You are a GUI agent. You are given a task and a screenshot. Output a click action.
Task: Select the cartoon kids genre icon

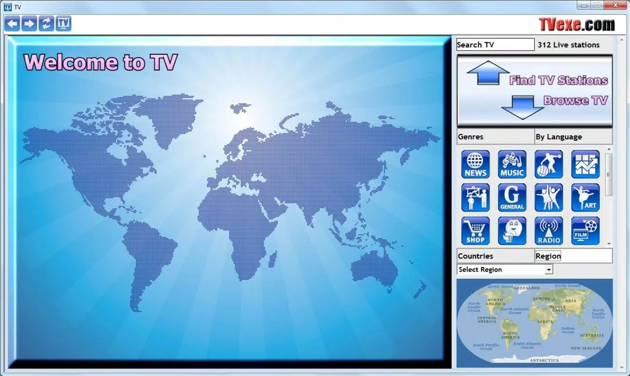512,231
